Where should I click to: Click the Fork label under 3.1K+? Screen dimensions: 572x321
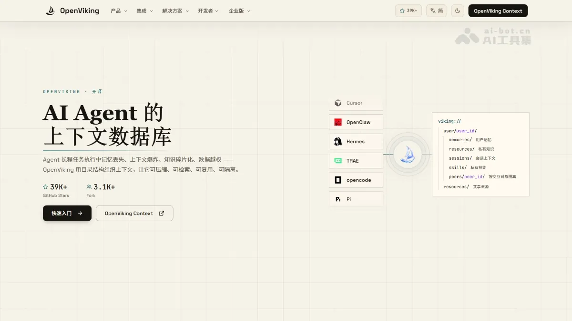pyautogui.click(x=91, y=195)
